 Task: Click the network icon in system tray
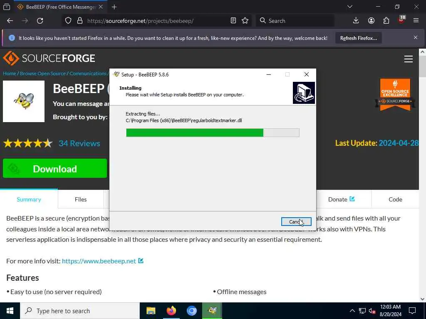[362, 311]
